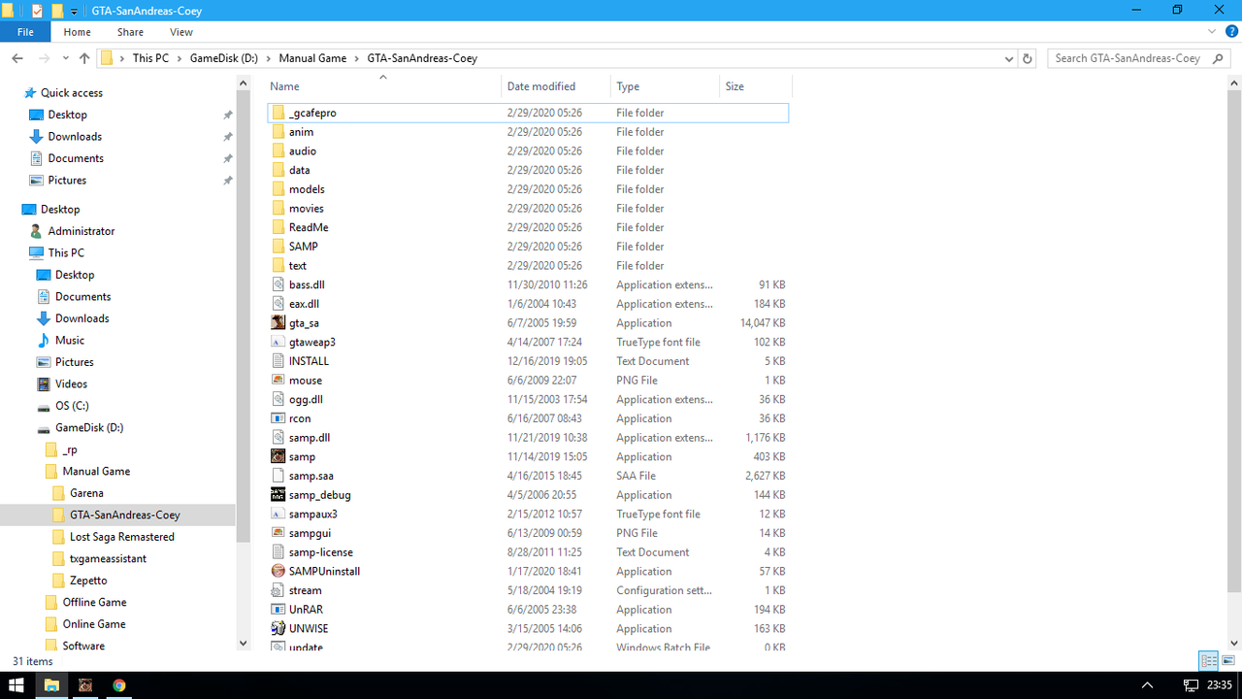Select the gtaweap3 font file icon
This screenshot has width=1242, height=699.
point(278,342)
